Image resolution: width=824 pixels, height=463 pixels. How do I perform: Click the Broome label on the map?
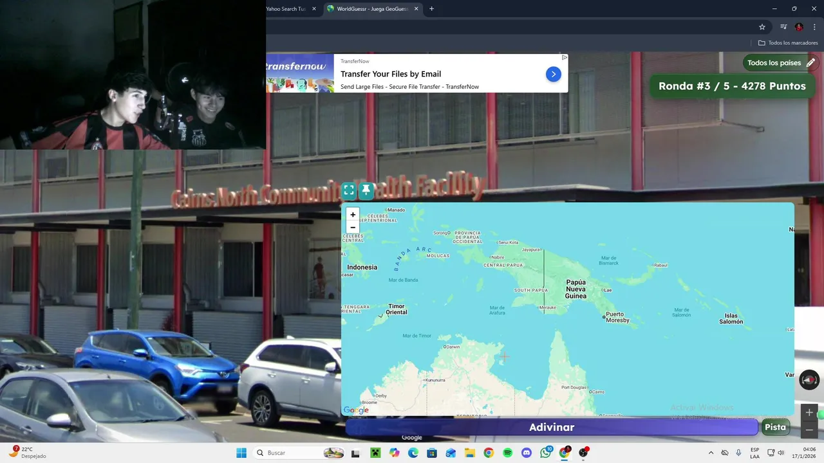(x=370, y=402)
